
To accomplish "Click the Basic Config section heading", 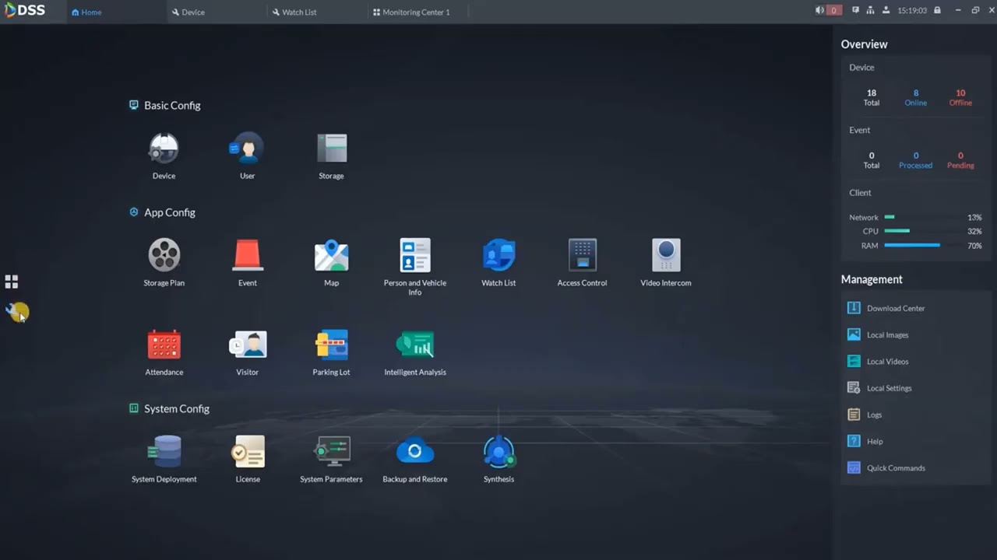I will [172, 105].
